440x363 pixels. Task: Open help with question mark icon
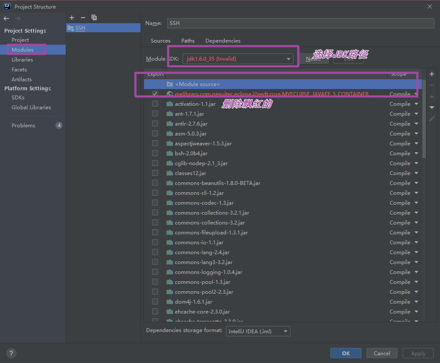tap(11, 353)
